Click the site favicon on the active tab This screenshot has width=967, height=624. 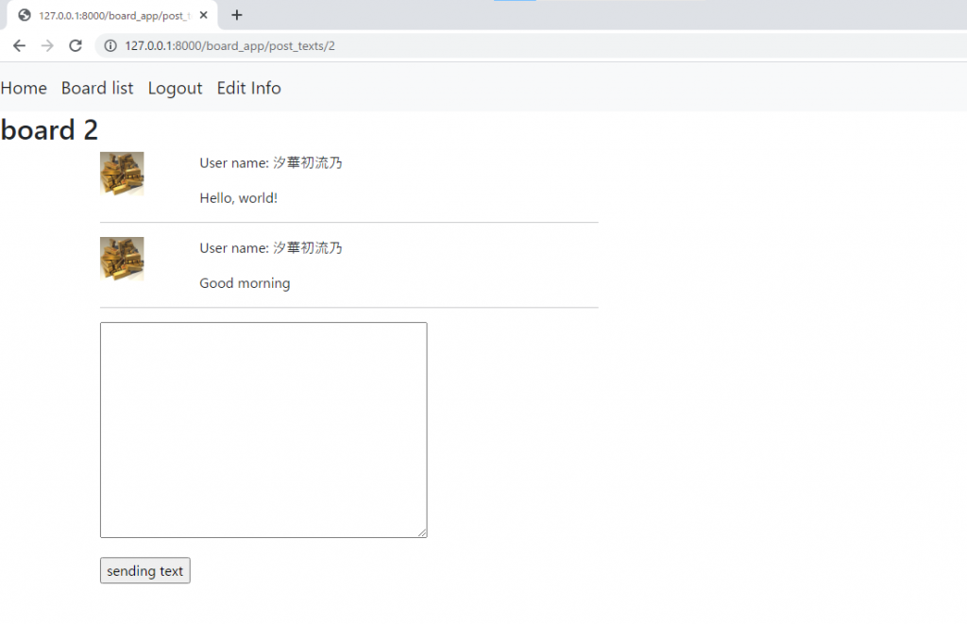[x=25, y=15]
